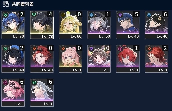Click the Spectro icon on blonde Lv. 60 card
Viewport: 172px width, 111px height.
point(63,15)
